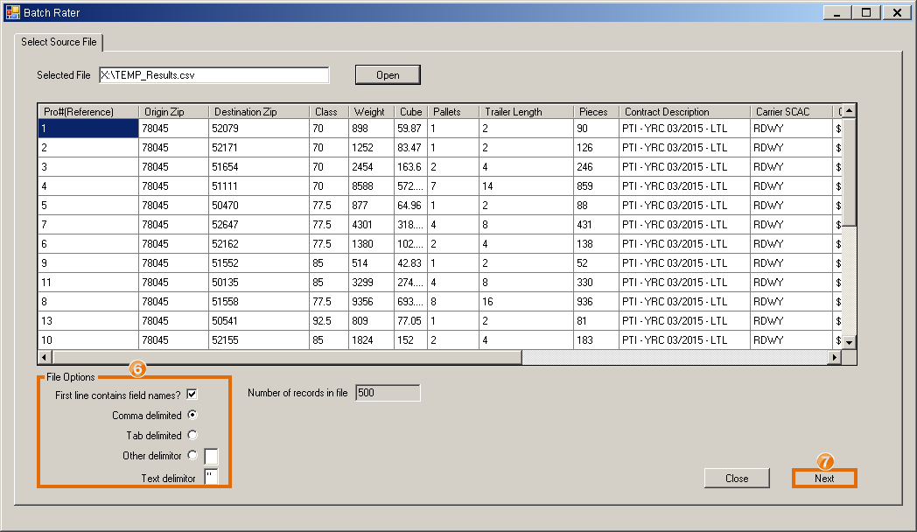
Task: Click destination zip cell 50470
Action: click(259, 206)
